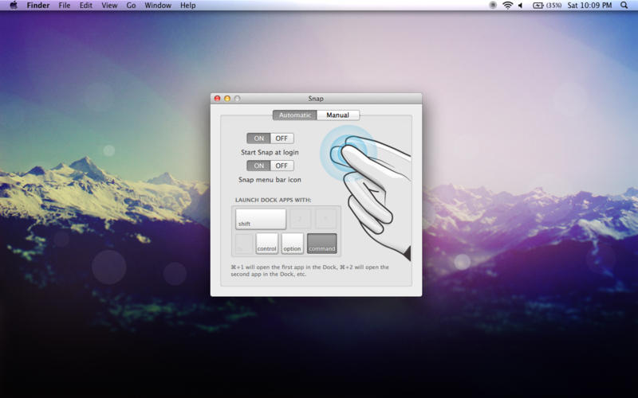Click the 'LAUNCH DOCK APPS WITH:' label
This screenshot has height=398, width=638.
click(x=273, y=200)
